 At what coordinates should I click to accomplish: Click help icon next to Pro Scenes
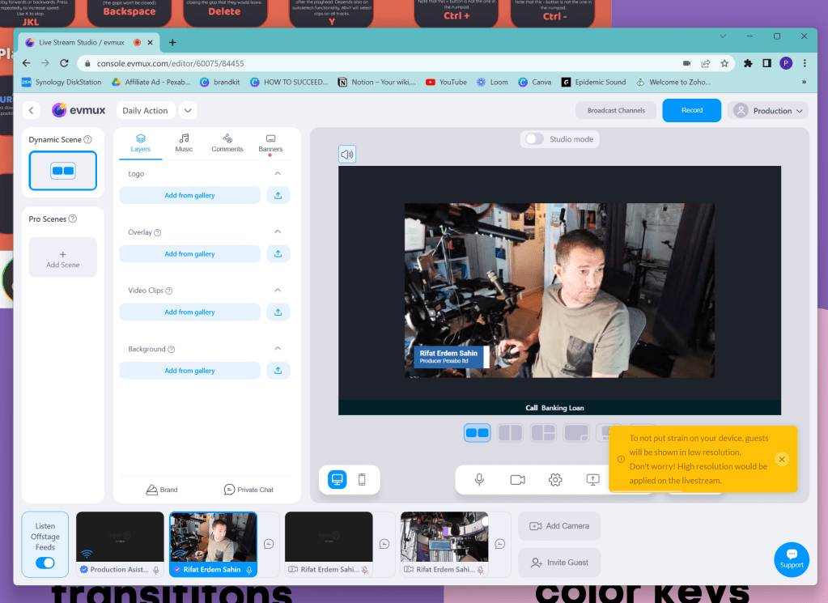[x=73, y=219]
